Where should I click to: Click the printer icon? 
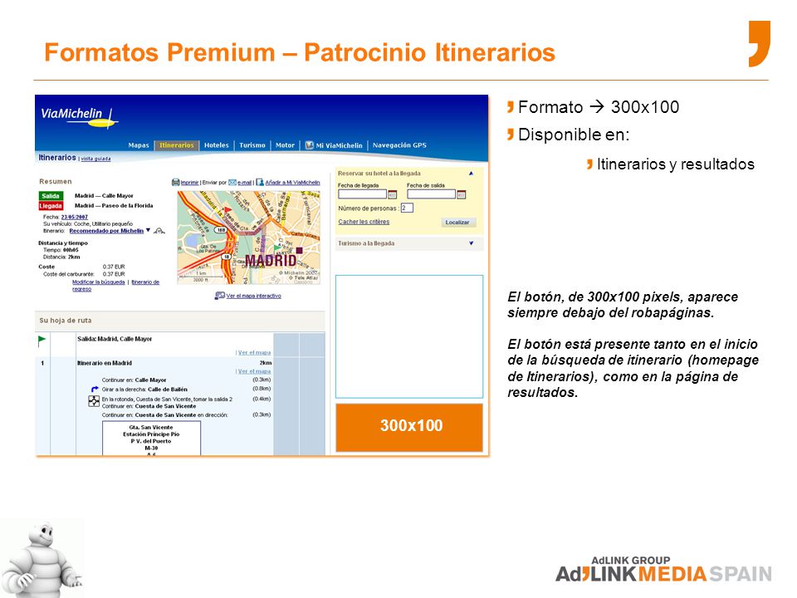[x=175, y=182]
